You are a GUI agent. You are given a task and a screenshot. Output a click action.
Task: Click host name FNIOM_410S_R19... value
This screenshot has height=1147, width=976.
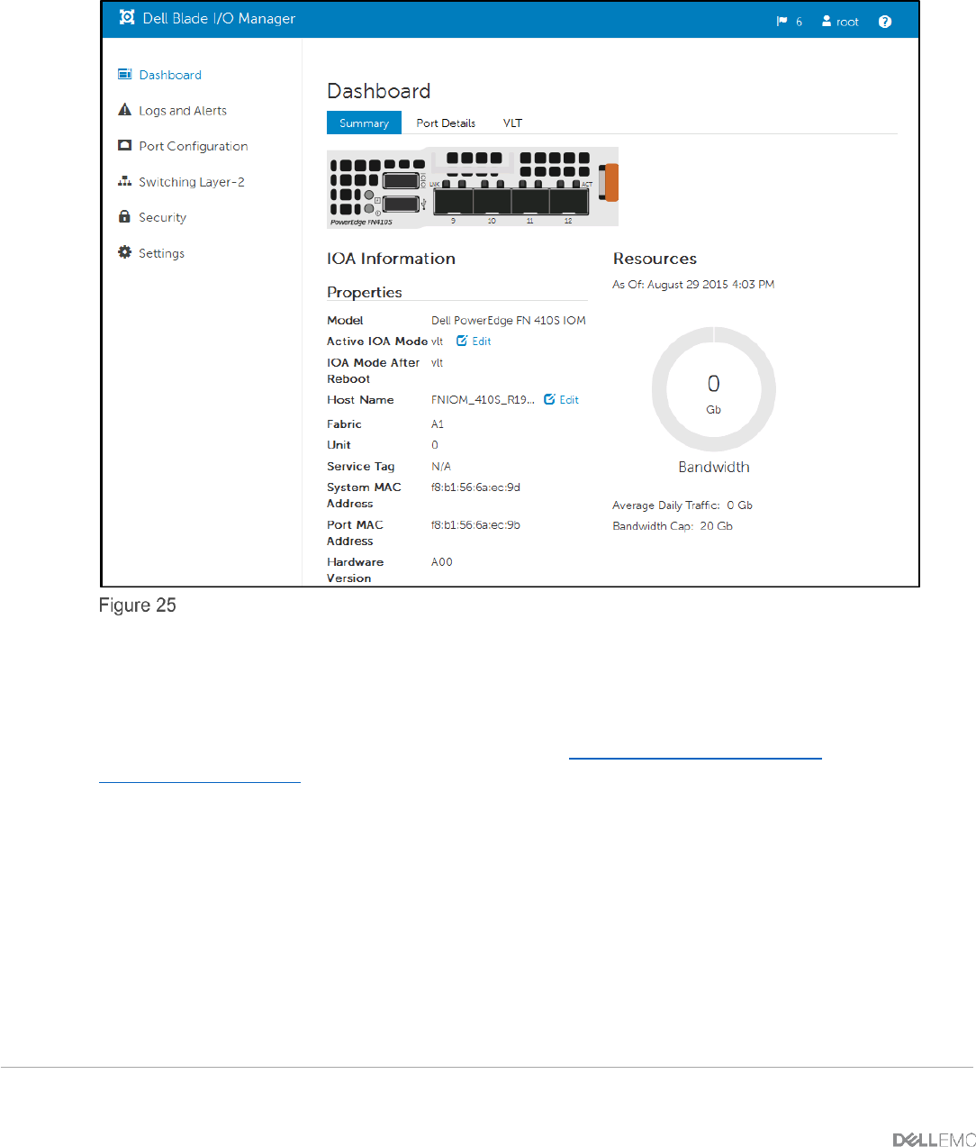point(483,400)
